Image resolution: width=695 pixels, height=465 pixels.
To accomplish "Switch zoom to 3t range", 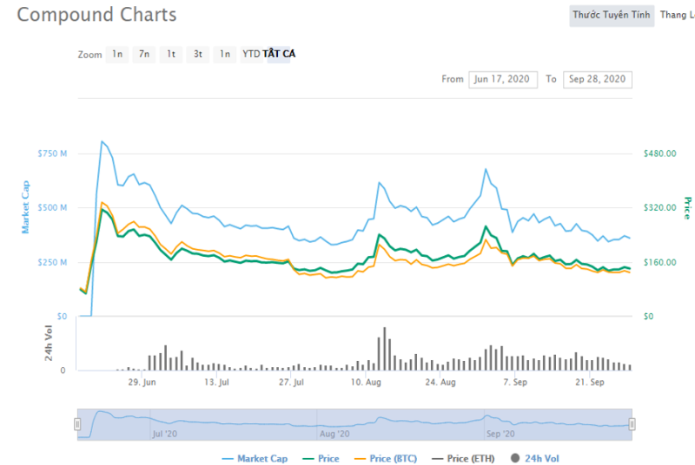I will pyautogui.click(x=198, y=55).
